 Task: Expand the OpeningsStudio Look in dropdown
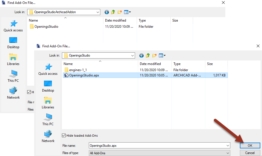133,55
